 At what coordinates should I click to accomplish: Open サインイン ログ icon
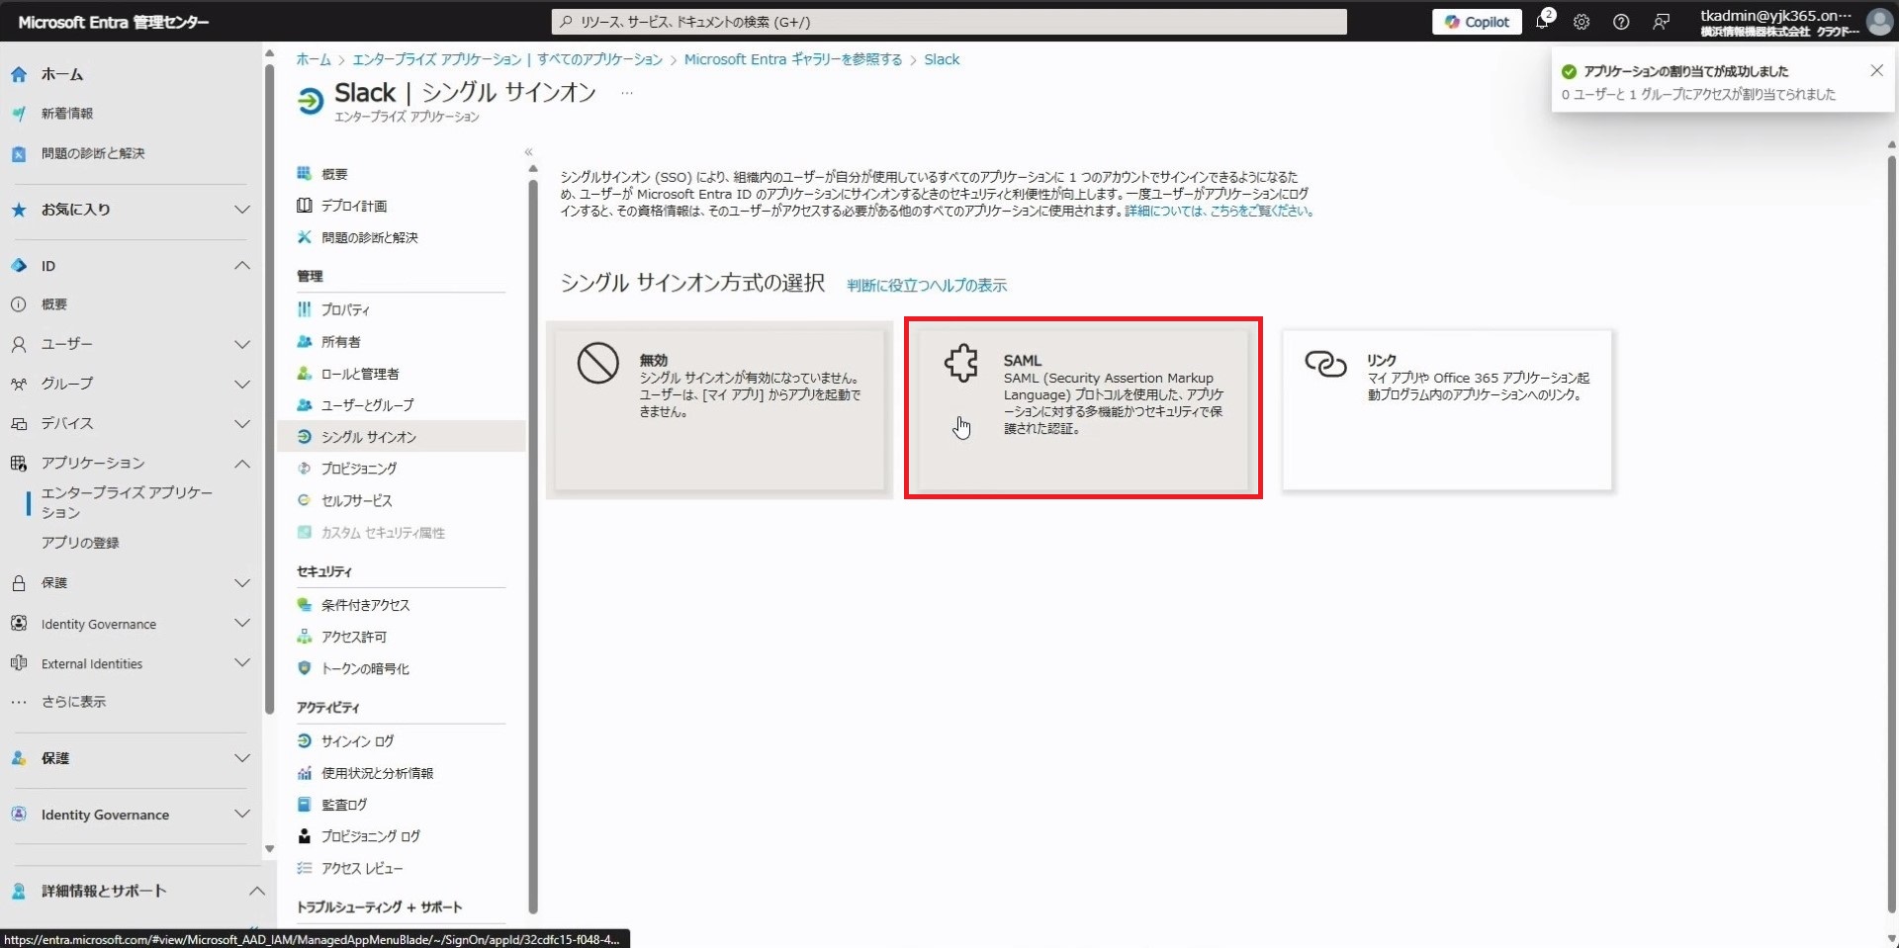305,741
